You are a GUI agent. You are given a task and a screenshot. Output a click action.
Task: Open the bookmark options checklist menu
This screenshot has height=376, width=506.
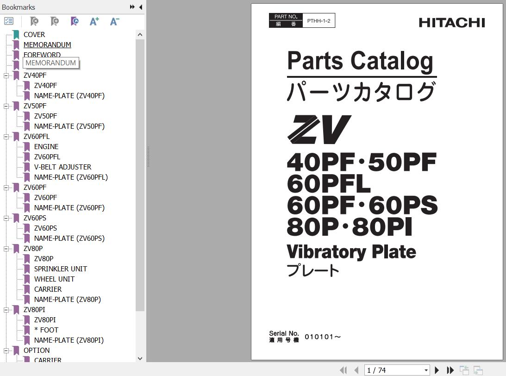click(x=9, y=21)
